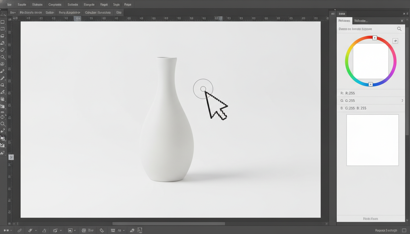Expand the G: 235 row chevron
The width and height of the screenshot is (410, 234).
click(x=402, y=101)
